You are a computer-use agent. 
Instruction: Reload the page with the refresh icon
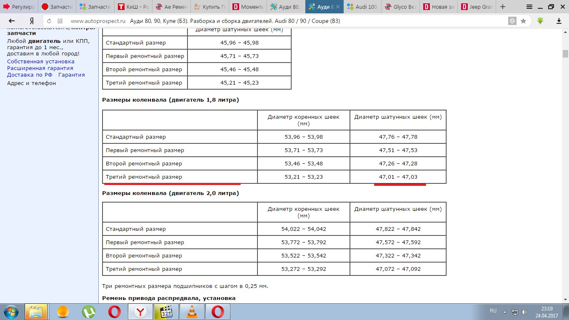(x=49, y=21)
